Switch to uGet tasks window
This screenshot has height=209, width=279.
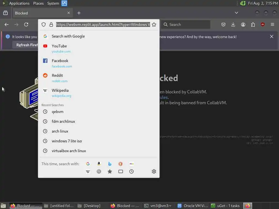coord(225,206)
